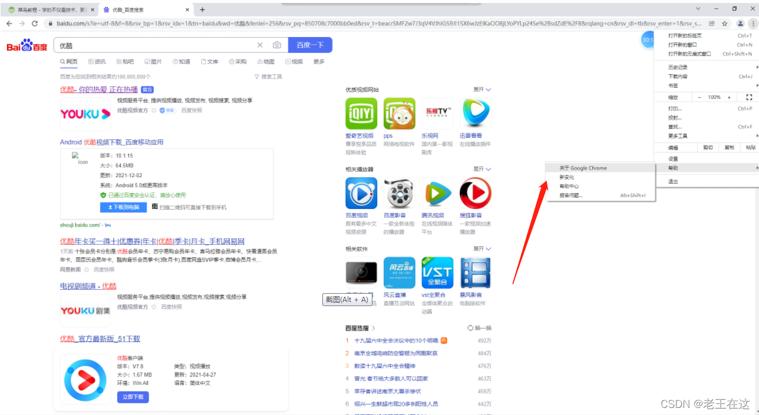Viewport: 759px width, 415px height.
Task: Open the 搜狐影音 icon
Action: coord(476,193)
